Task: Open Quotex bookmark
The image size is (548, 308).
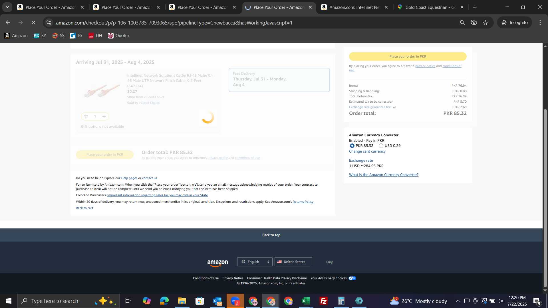Action: coord(118,36)
